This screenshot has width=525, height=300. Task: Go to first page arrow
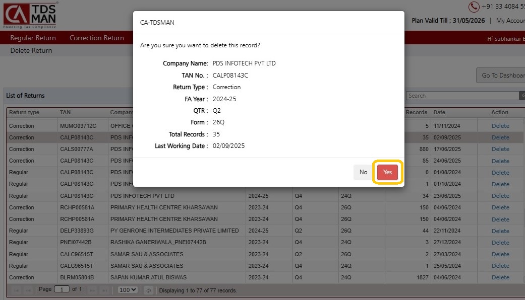pyautogui.click(x=15, y=290)
